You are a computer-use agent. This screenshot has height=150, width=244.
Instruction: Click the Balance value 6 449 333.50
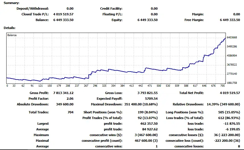pyautogui.click(x=63, y=20)
